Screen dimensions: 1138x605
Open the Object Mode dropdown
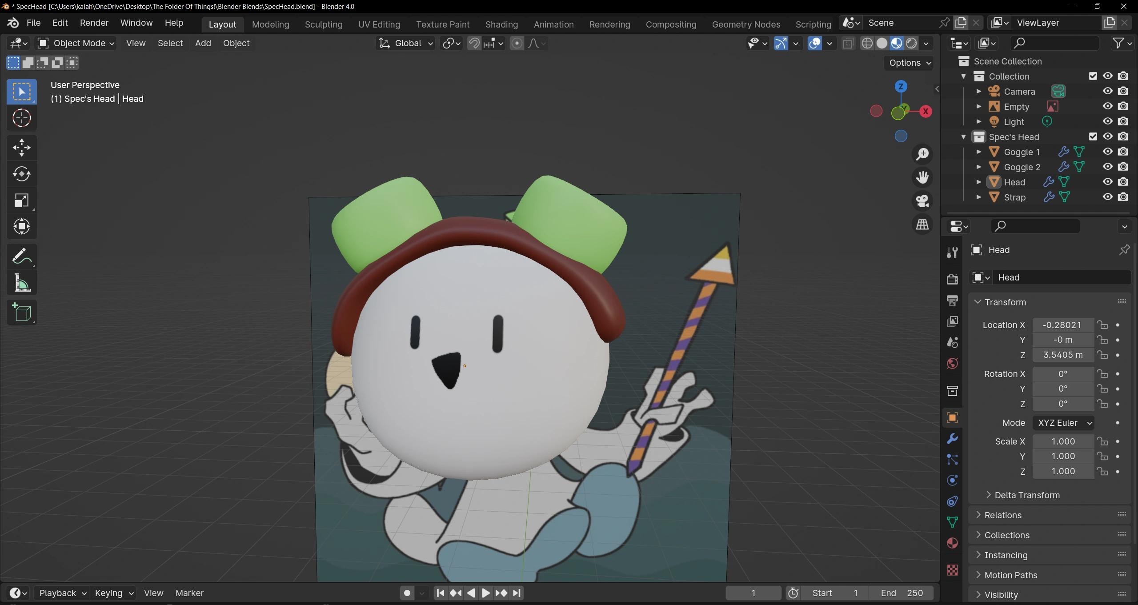[76, 43]
